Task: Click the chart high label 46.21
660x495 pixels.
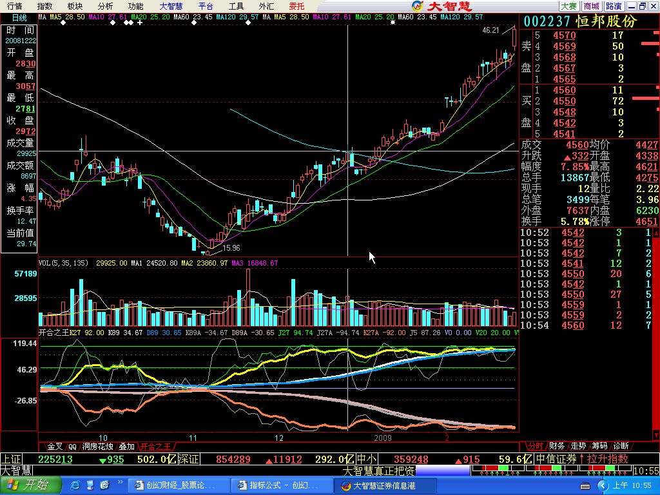Action: 490,30
